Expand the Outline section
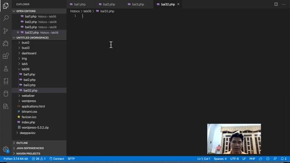 (x=39, y=143)
